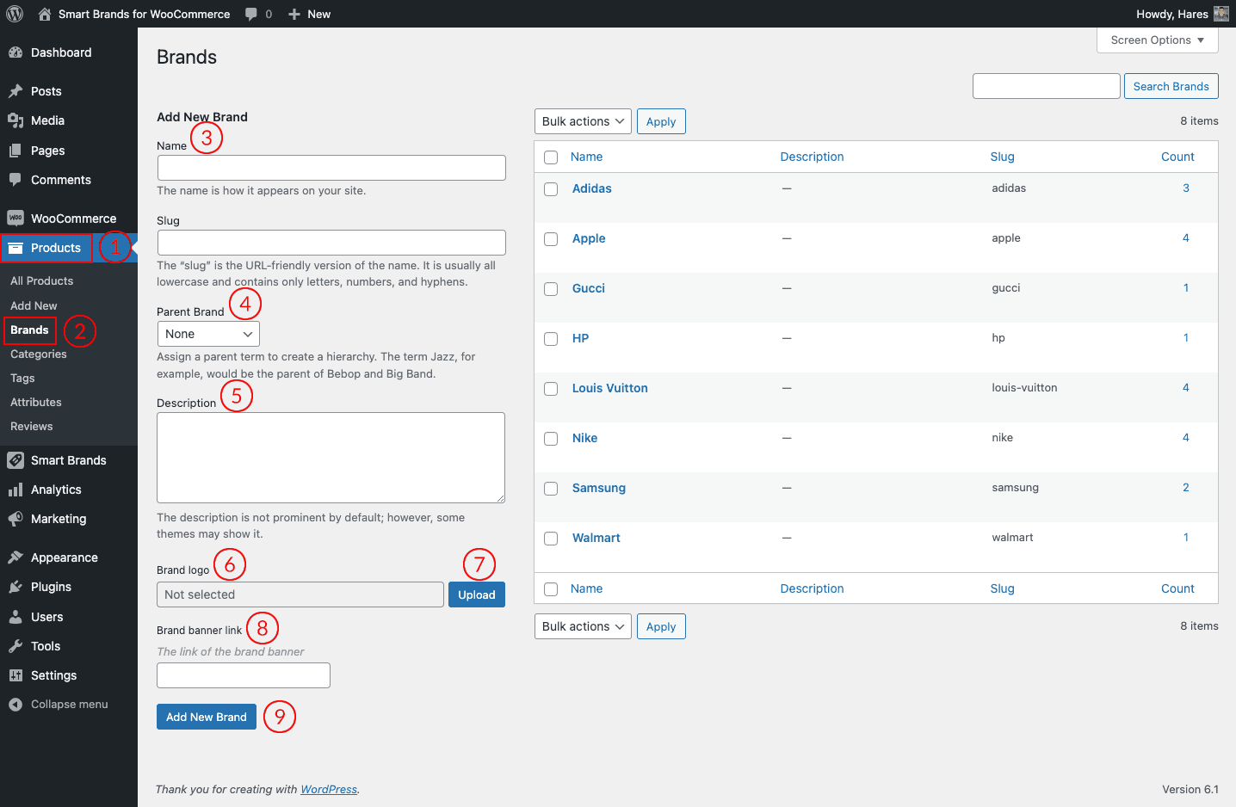Click the Upload brand logo button

click(x=476, y=594)
